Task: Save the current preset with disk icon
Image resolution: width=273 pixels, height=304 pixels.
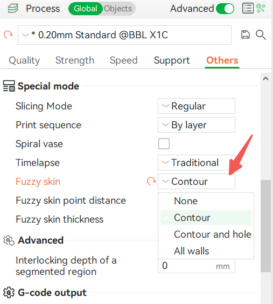Action: point(246,35)
